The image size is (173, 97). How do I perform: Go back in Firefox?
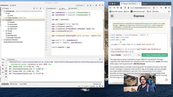(111, 8)
